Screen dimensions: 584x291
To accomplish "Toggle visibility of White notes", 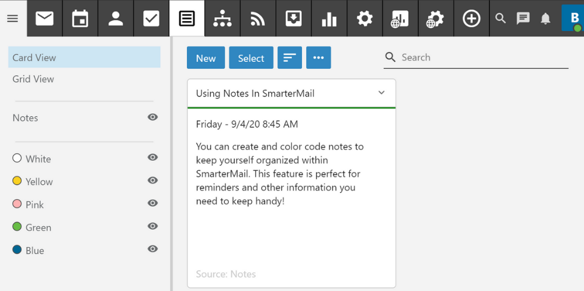I will pos(152,157).
